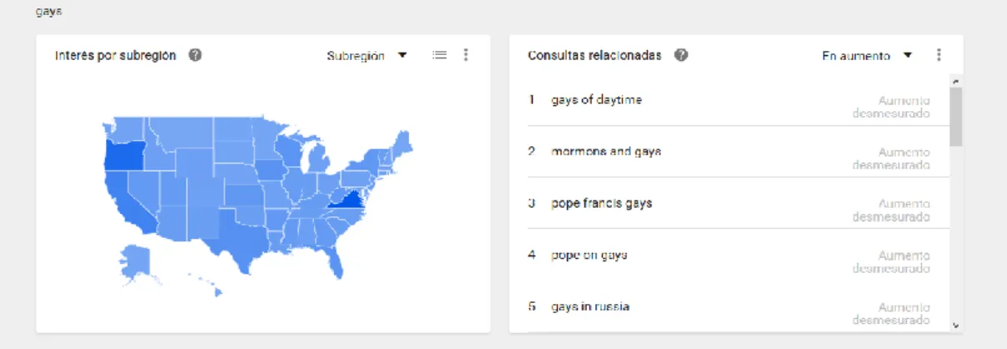Screen dimensions: 1007x349
Task: Click Oregon state on the map
Action: (x=121, y=154)
